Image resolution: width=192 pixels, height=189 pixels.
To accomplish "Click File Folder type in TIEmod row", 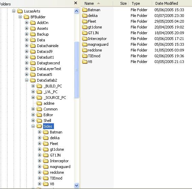I will pos(139,56).
